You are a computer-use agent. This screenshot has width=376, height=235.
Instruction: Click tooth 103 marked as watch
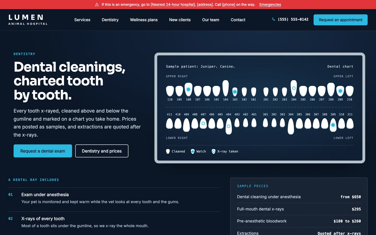click(235, 92)
